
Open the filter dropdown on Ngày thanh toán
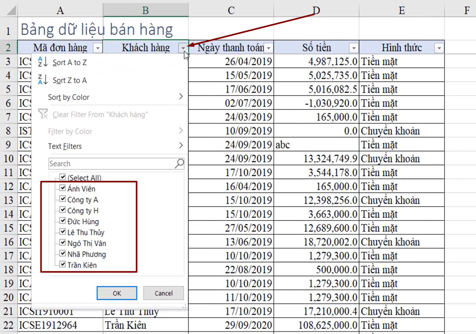coord(269,47)
